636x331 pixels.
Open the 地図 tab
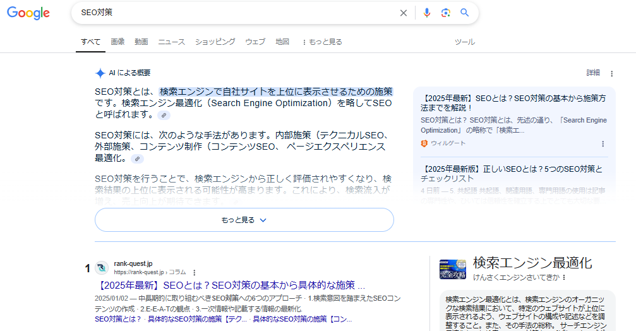tap(282, 42)
